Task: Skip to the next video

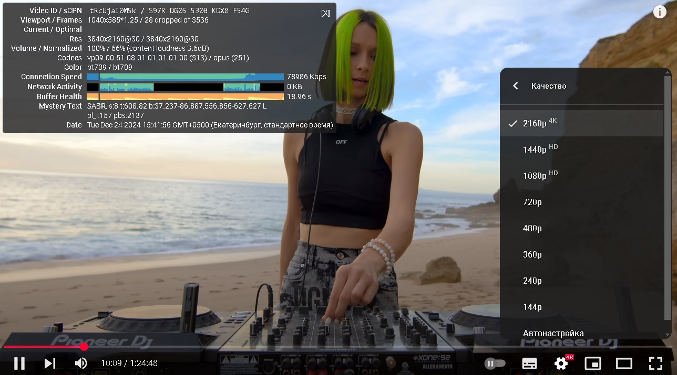Action: [50, 363]
